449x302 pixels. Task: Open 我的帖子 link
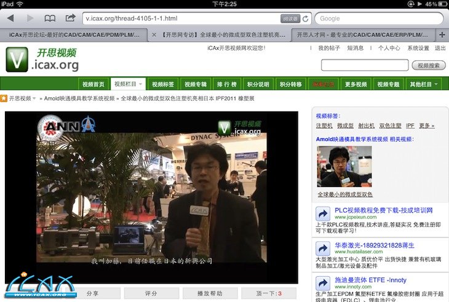[329, 48]
